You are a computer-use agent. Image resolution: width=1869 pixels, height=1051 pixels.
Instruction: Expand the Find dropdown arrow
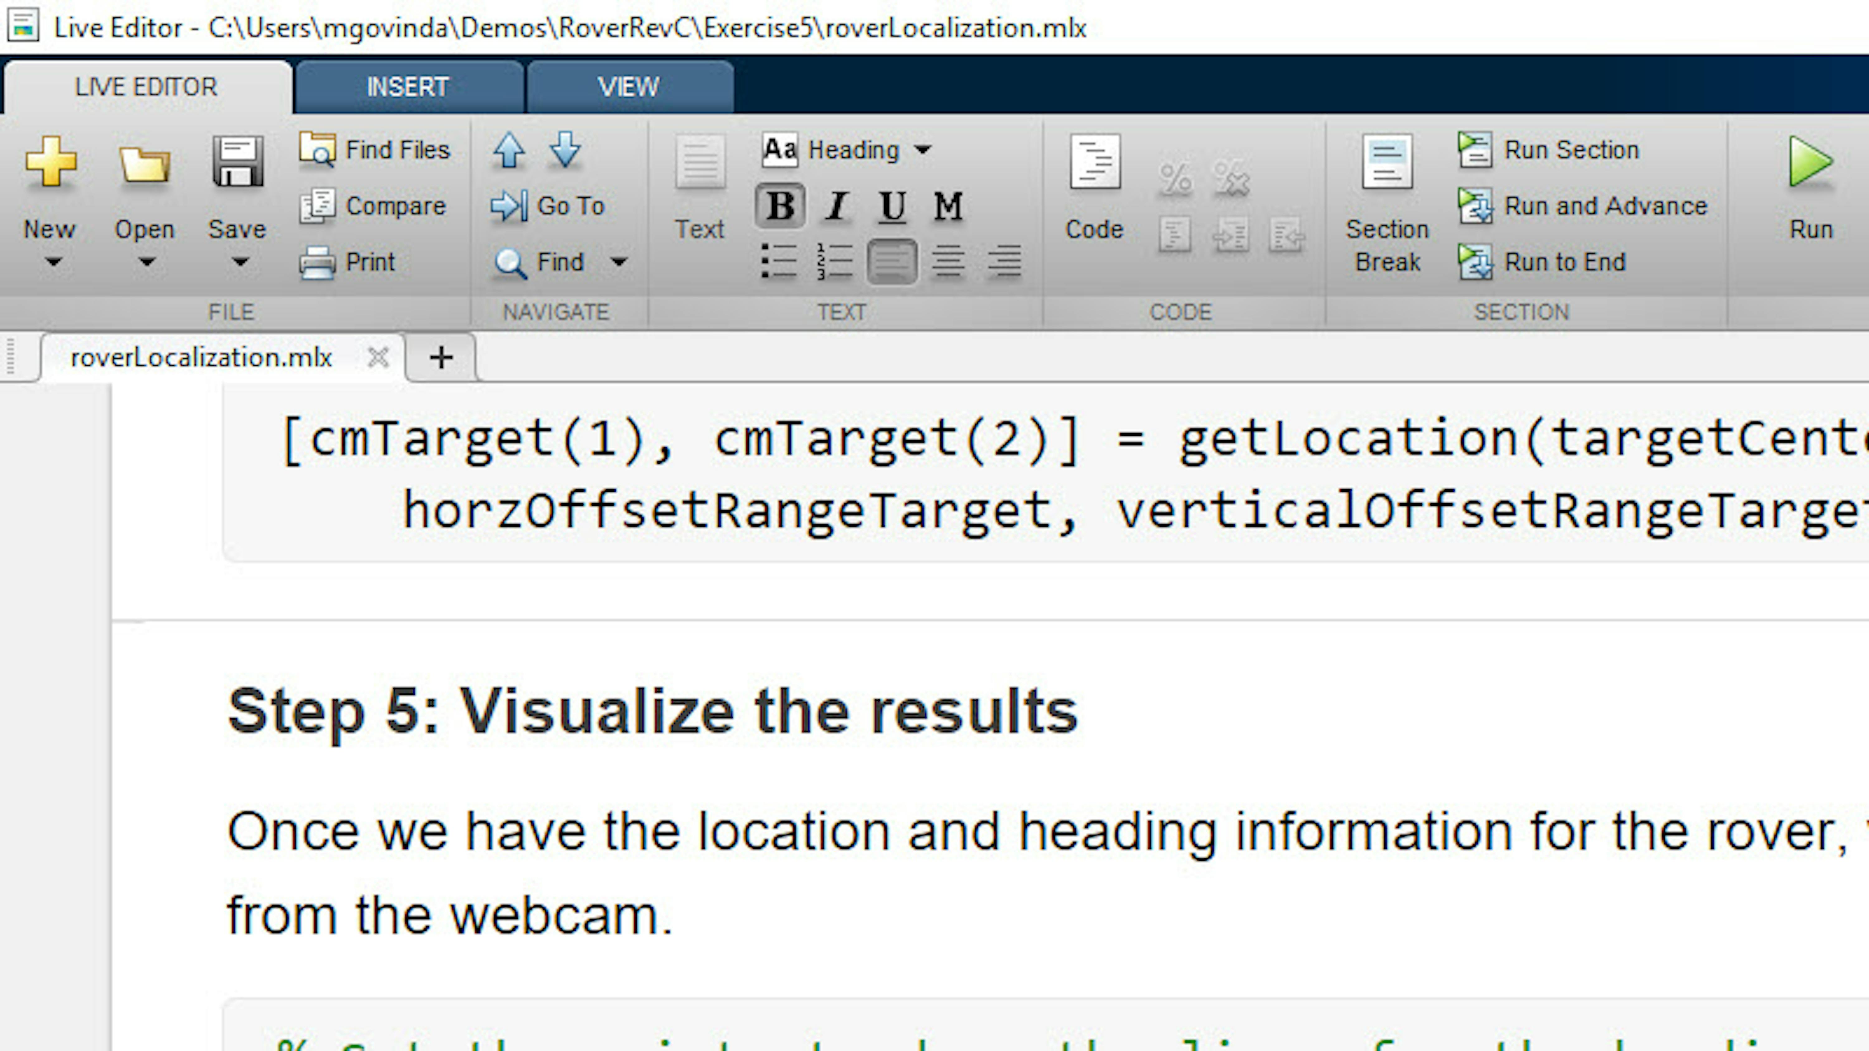point(619,261)
